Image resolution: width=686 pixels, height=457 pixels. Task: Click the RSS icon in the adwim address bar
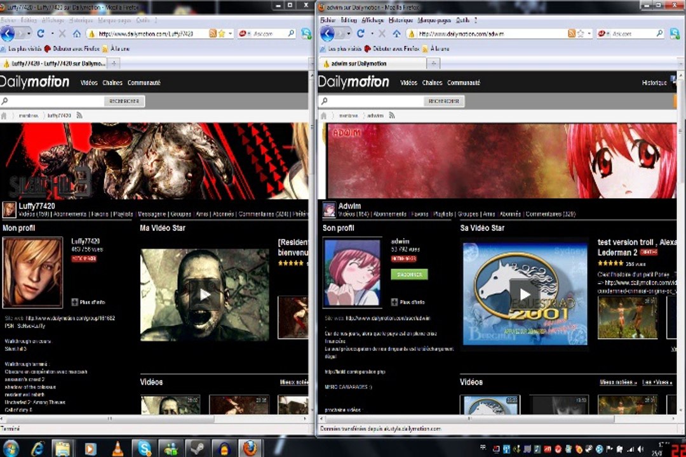click(572, 33)
